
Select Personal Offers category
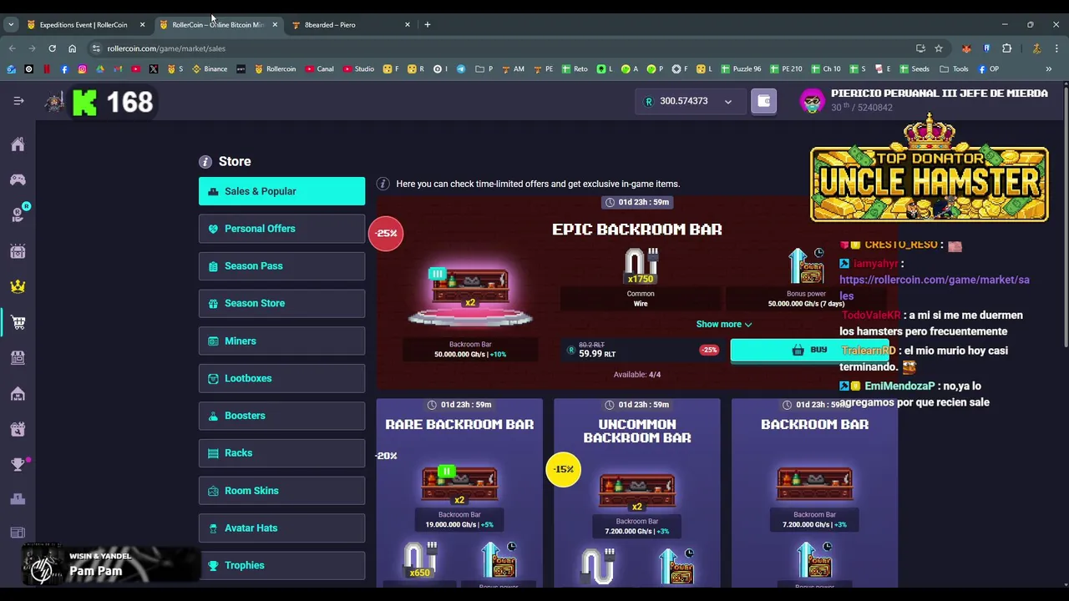[x=281, y=229]
